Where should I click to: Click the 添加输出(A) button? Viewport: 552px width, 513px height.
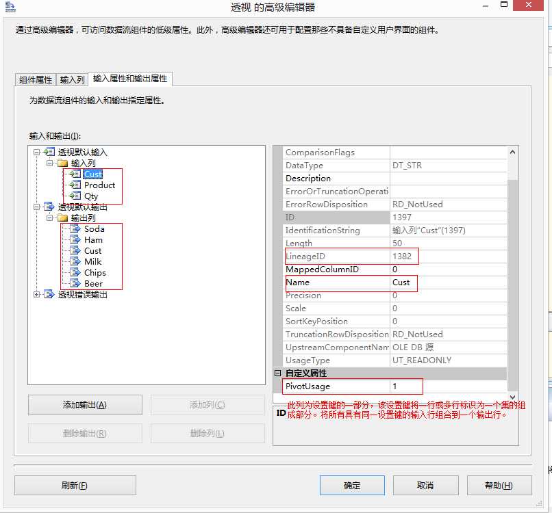(84, 405)
